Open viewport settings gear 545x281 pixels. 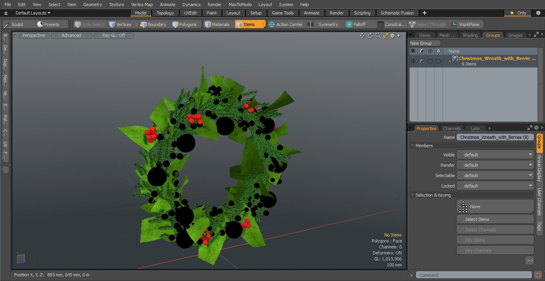tap(392, 35)
